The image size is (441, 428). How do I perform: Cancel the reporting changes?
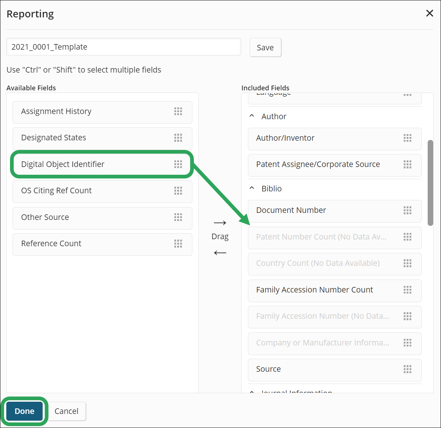(67, 411)
